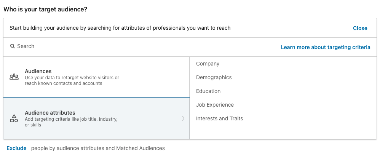
Task: Click the search magnifier icon
Action: tap(13, 46)
